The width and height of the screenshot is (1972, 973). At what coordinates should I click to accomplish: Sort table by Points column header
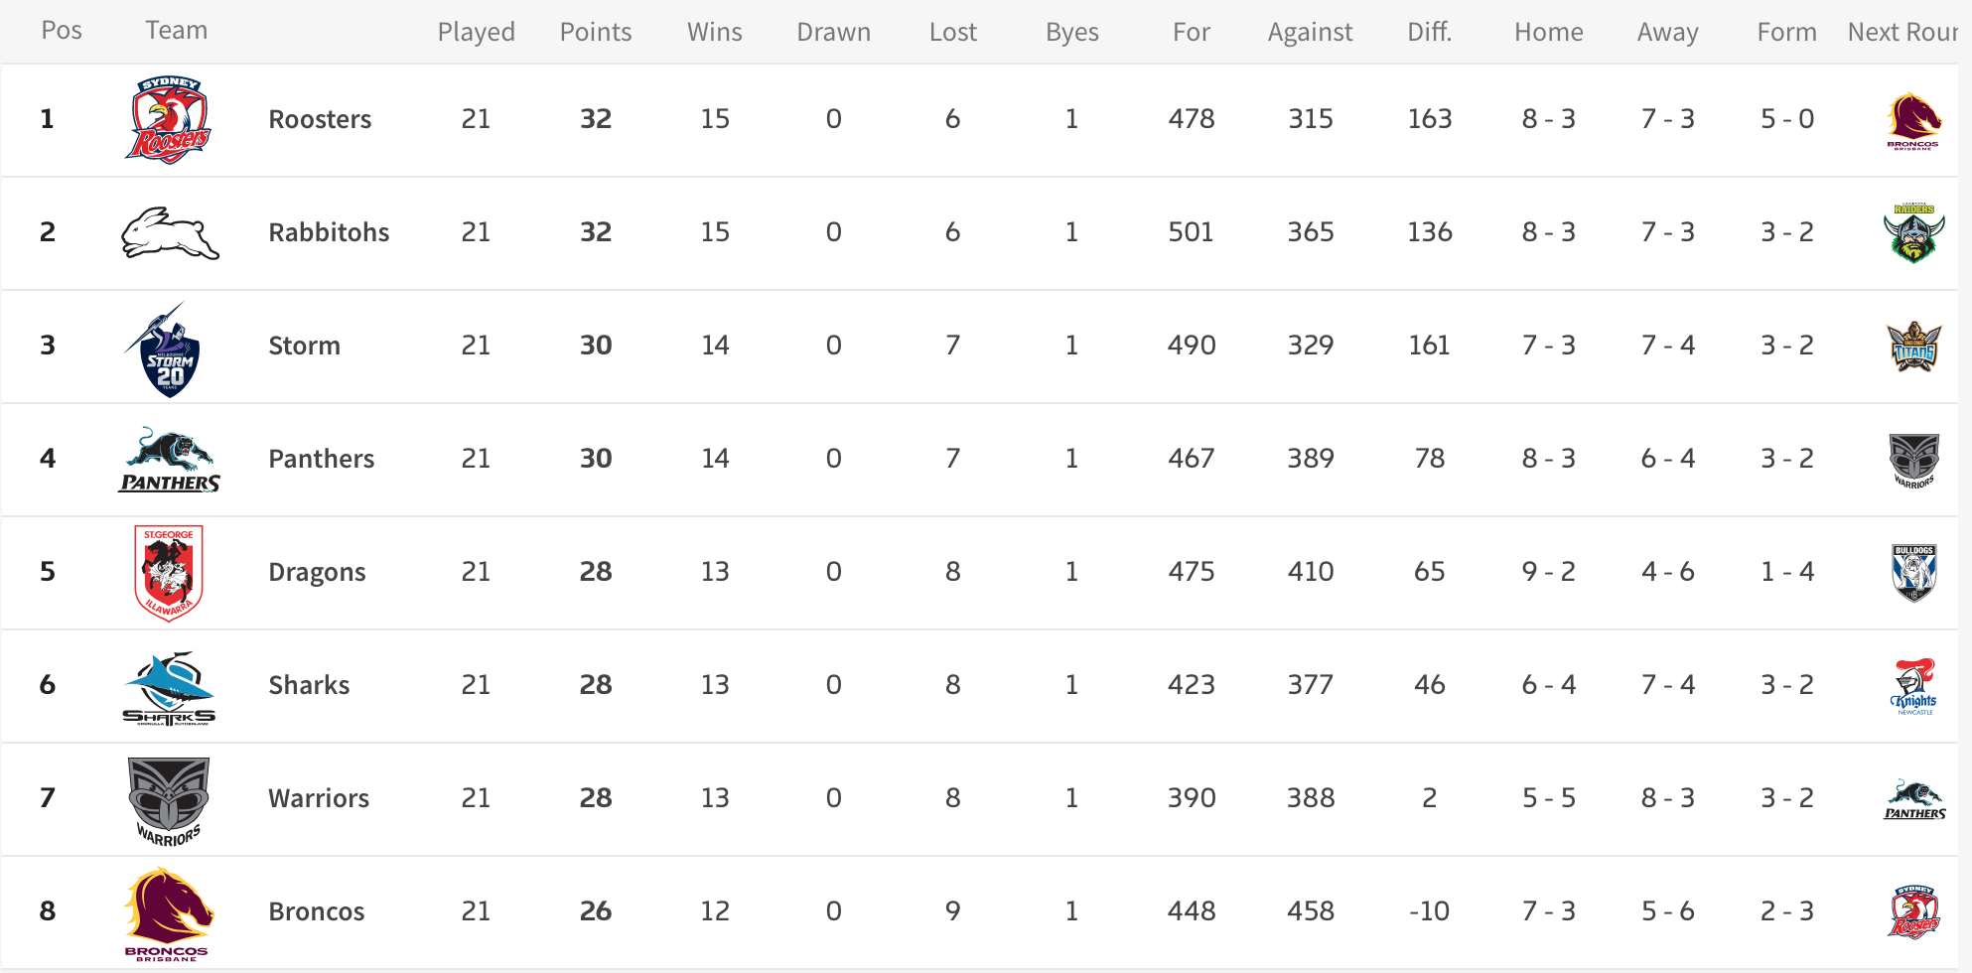click(596, 32)
